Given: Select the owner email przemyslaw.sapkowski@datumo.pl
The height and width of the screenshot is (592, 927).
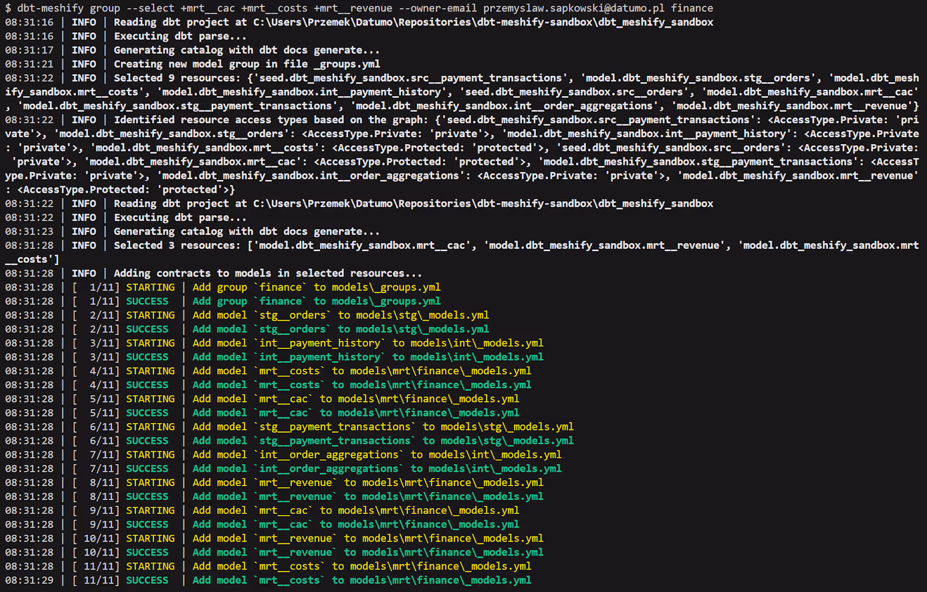Looking at the screenshot, I should [x=574, y=8].
